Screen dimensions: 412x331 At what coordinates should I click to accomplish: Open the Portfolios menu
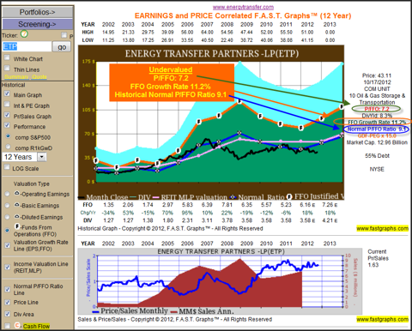pos(37,12)
